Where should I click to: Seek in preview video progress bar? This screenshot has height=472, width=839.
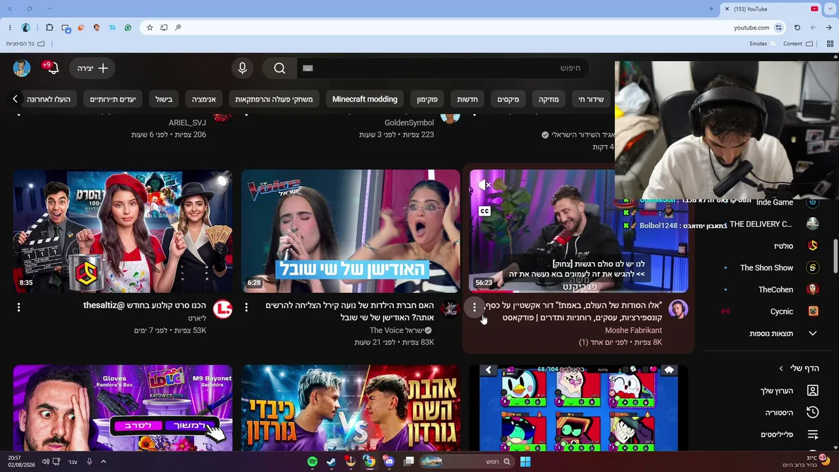tap(579, 291)
